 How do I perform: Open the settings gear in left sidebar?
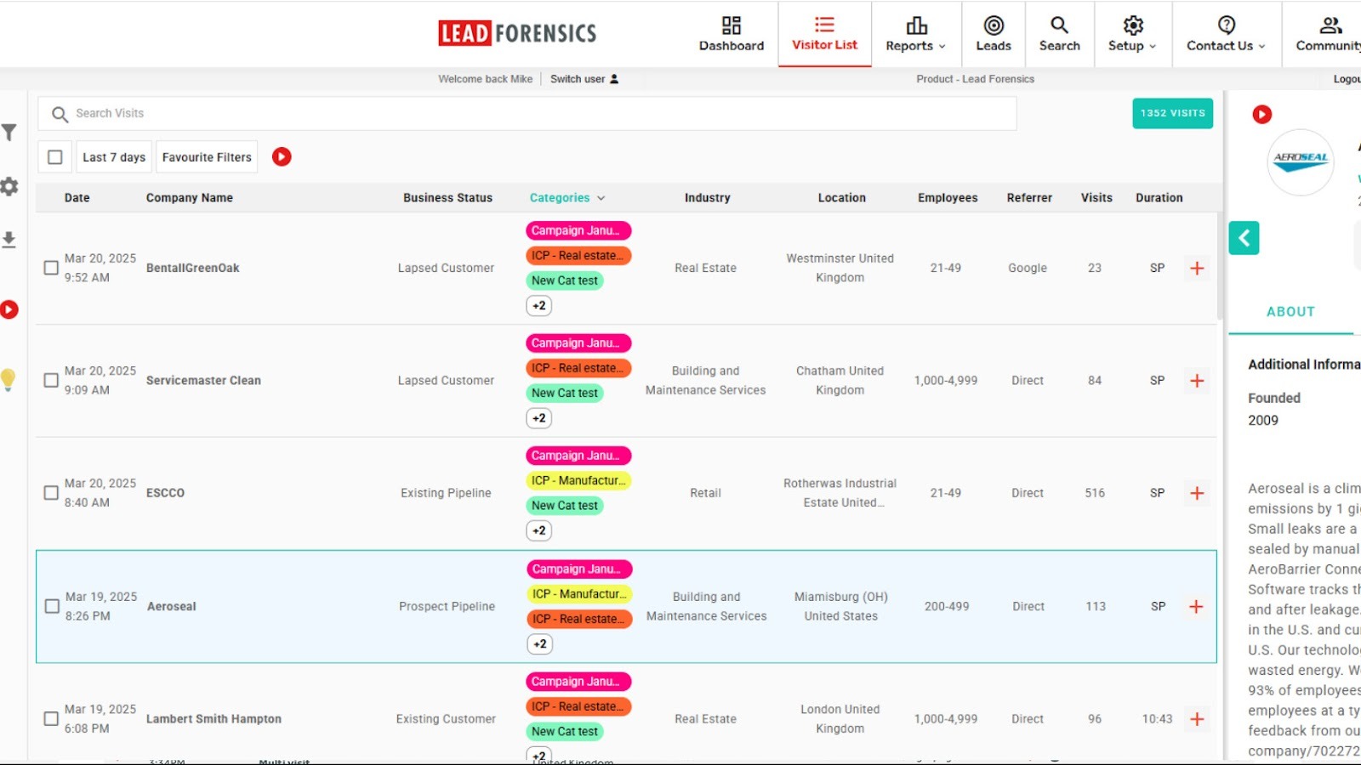tap(9, 186)
